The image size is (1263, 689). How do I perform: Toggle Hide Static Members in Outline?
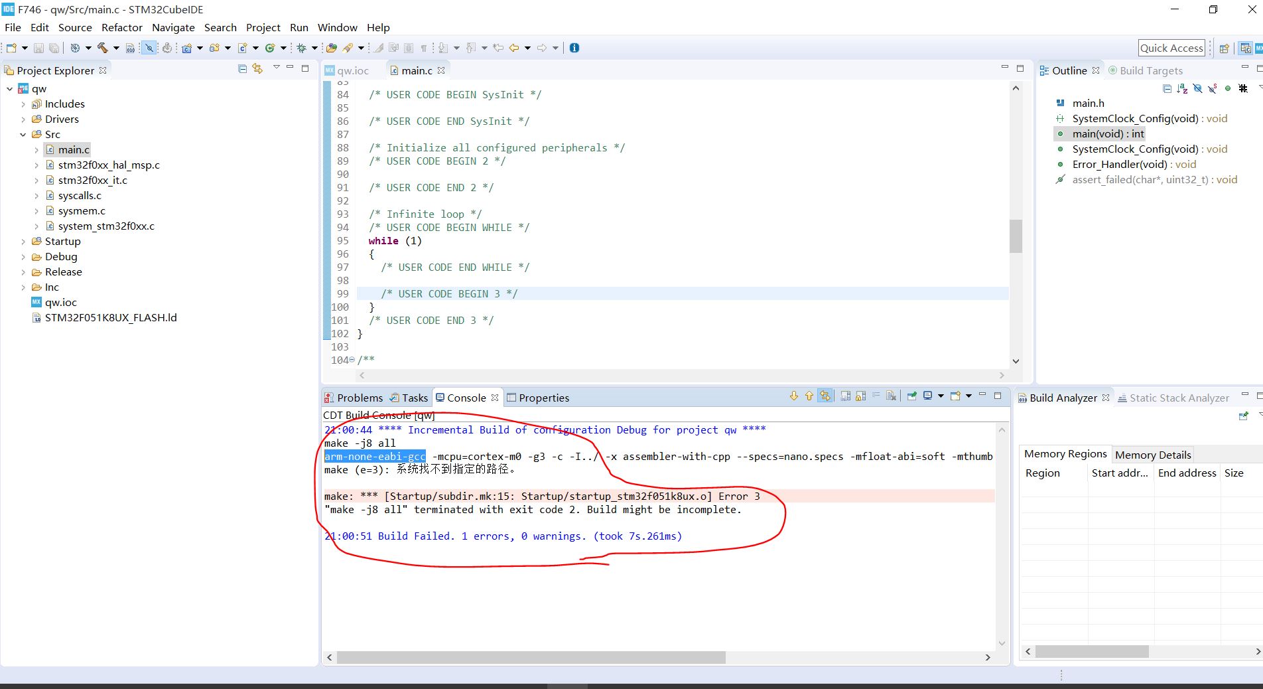click(x=1213, y=88)
